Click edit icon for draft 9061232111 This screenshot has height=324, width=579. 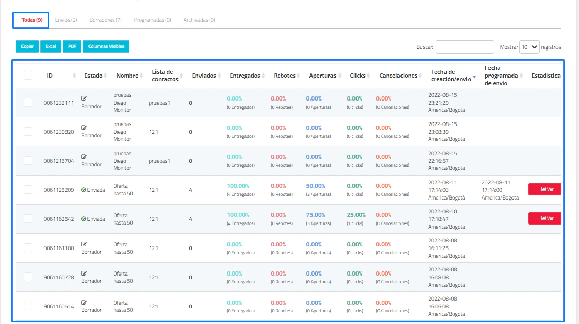84,98
